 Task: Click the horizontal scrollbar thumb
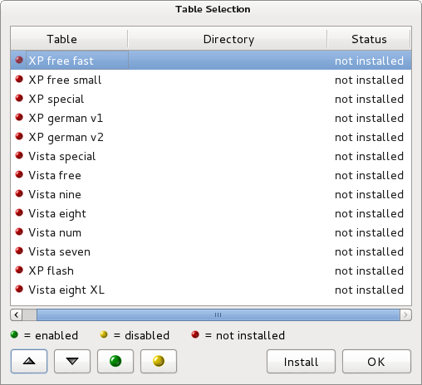click(218, 314)
